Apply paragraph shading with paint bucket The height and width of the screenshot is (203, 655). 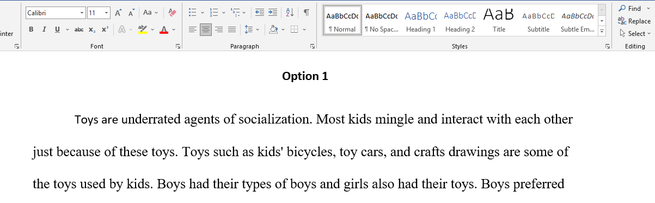tap(274, 29)
